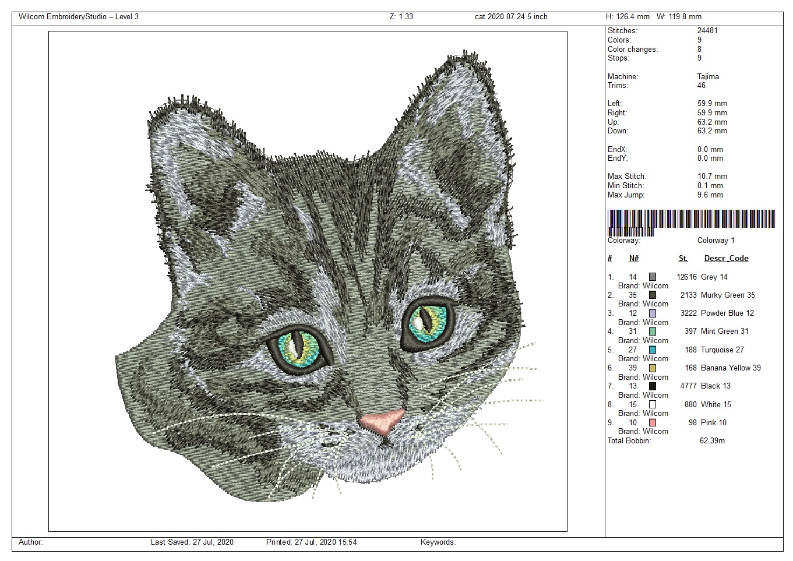Click the St. column header
This screenshot has height=561, width=793.
[683, 259]
